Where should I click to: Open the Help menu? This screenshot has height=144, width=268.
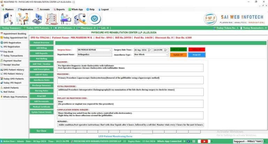[x=90, y=9]
